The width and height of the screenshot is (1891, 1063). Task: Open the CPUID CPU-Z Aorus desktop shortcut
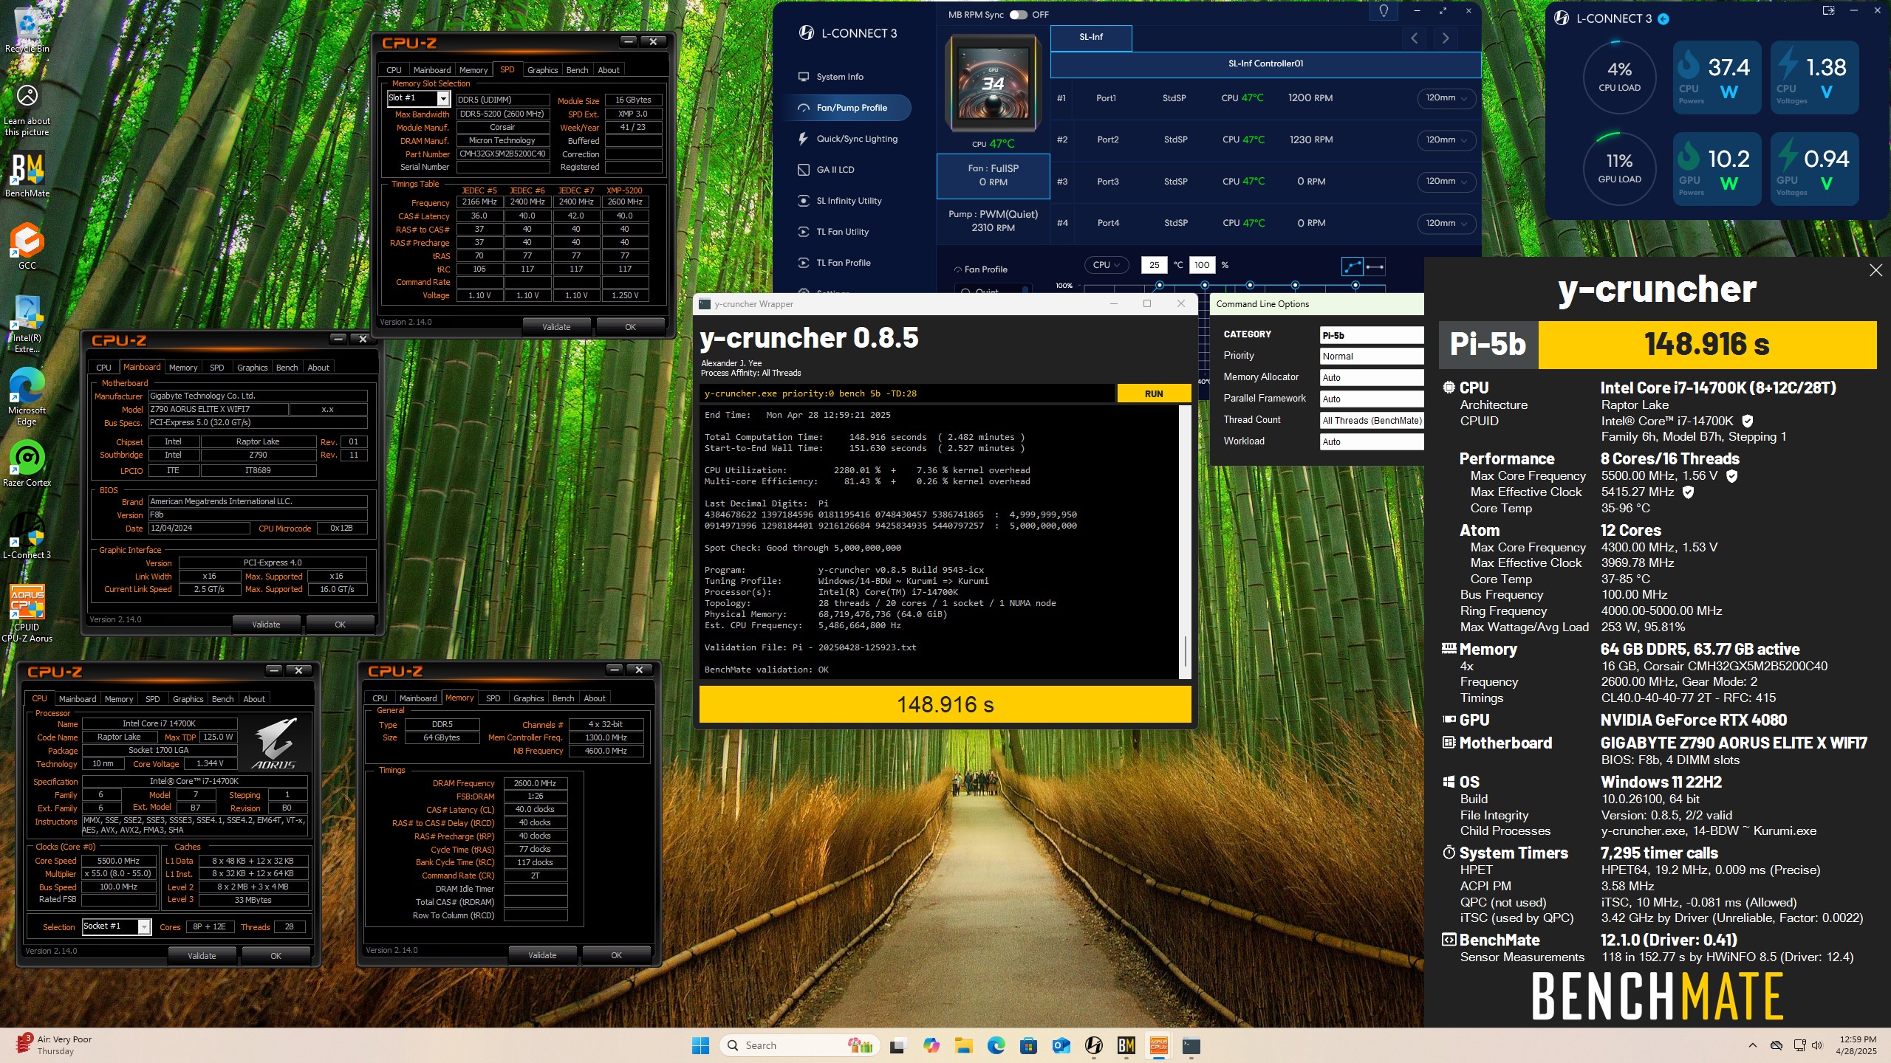point(27,613)
